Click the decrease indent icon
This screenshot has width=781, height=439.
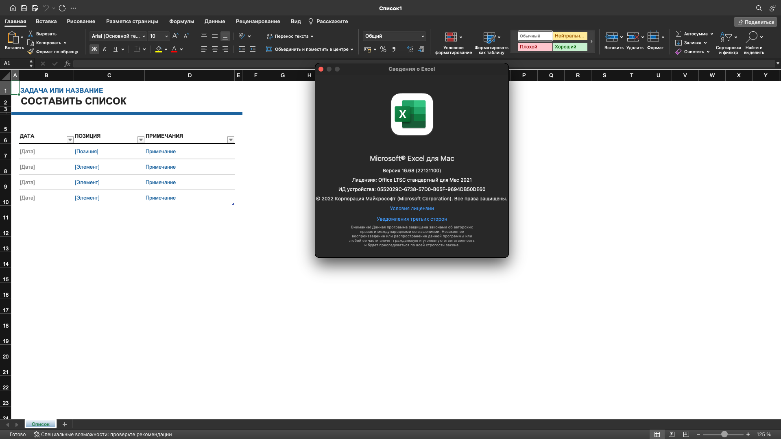[x=242, y=49]
